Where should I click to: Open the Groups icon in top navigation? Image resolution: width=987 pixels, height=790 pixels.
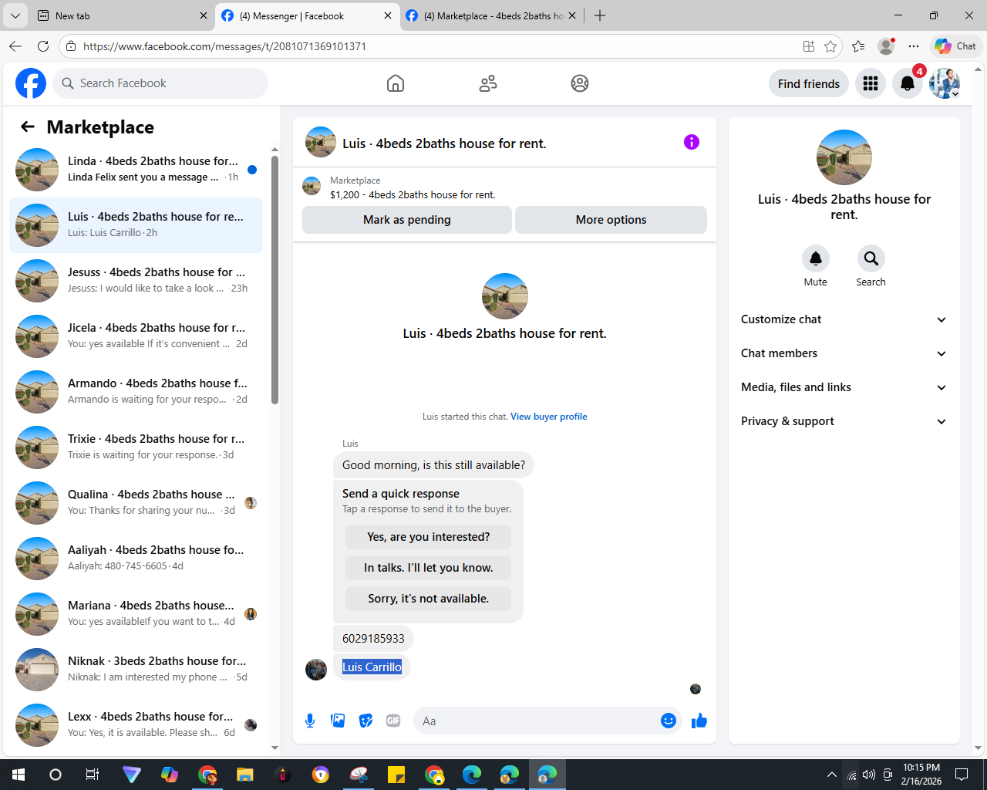point(580,83)
